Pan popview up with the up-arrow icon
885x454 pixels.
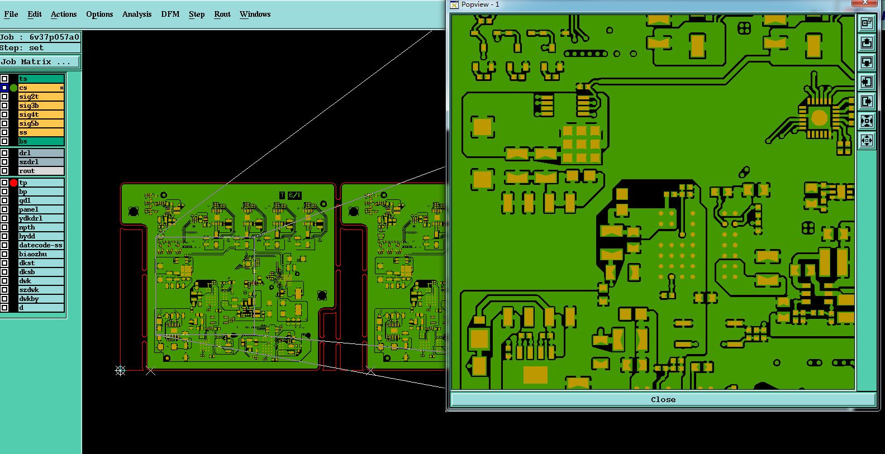(867, 42)
